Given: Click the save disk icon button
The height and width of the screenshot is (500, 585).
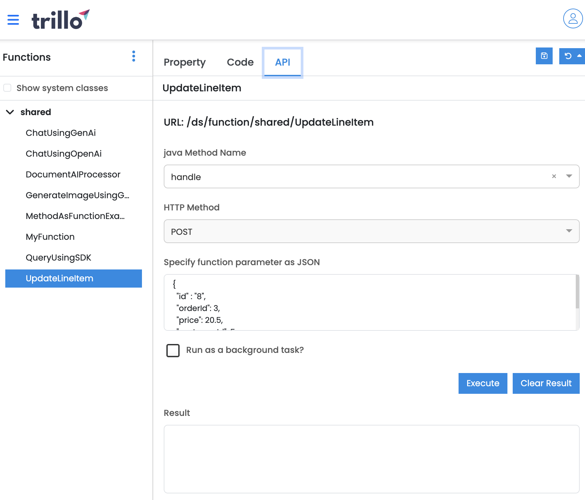Looking at the screenshot, I should (544, 56).
